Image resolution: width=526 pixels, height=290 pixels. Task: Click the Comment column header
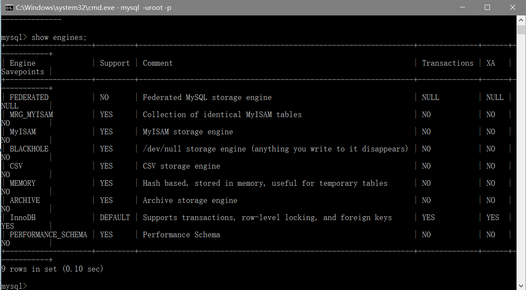tap(158, 63)
